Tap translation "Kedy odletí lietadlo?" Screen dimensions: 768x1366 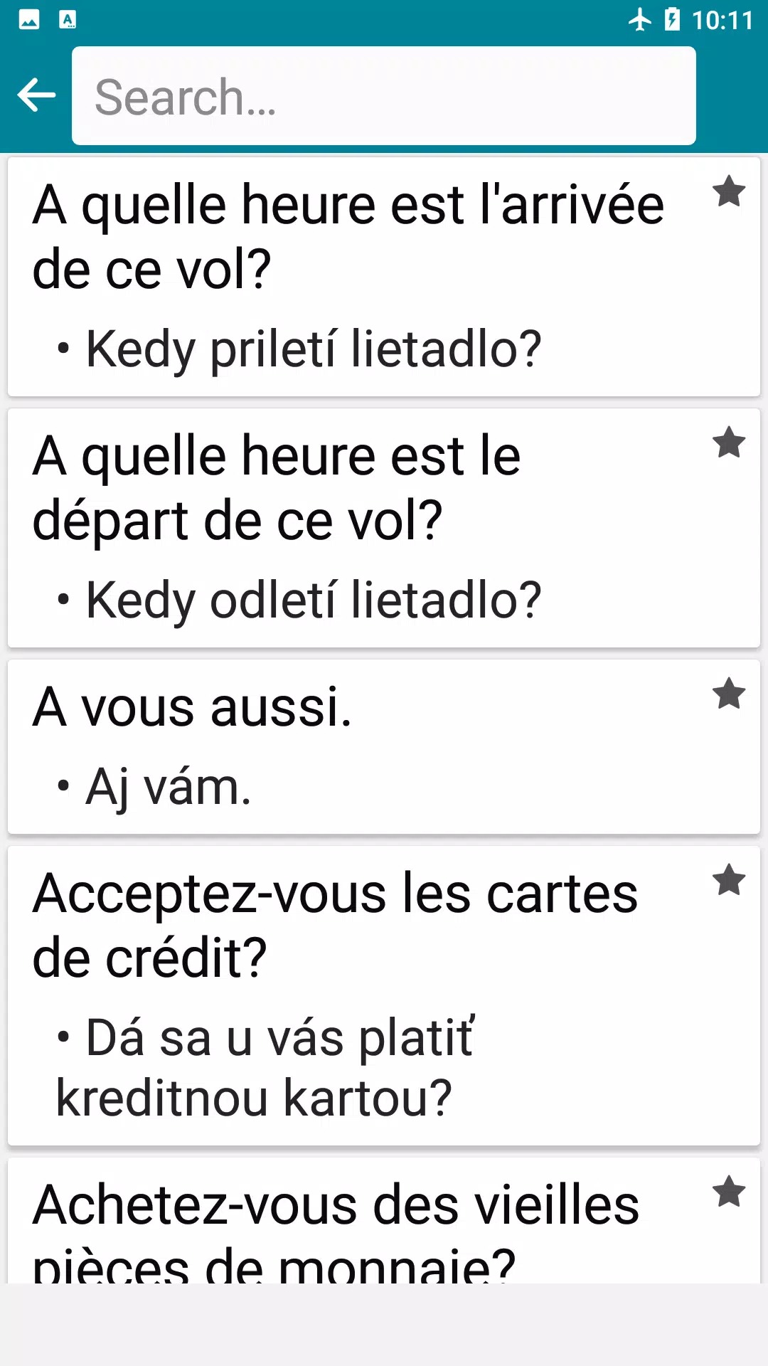(x=313, y=600)
